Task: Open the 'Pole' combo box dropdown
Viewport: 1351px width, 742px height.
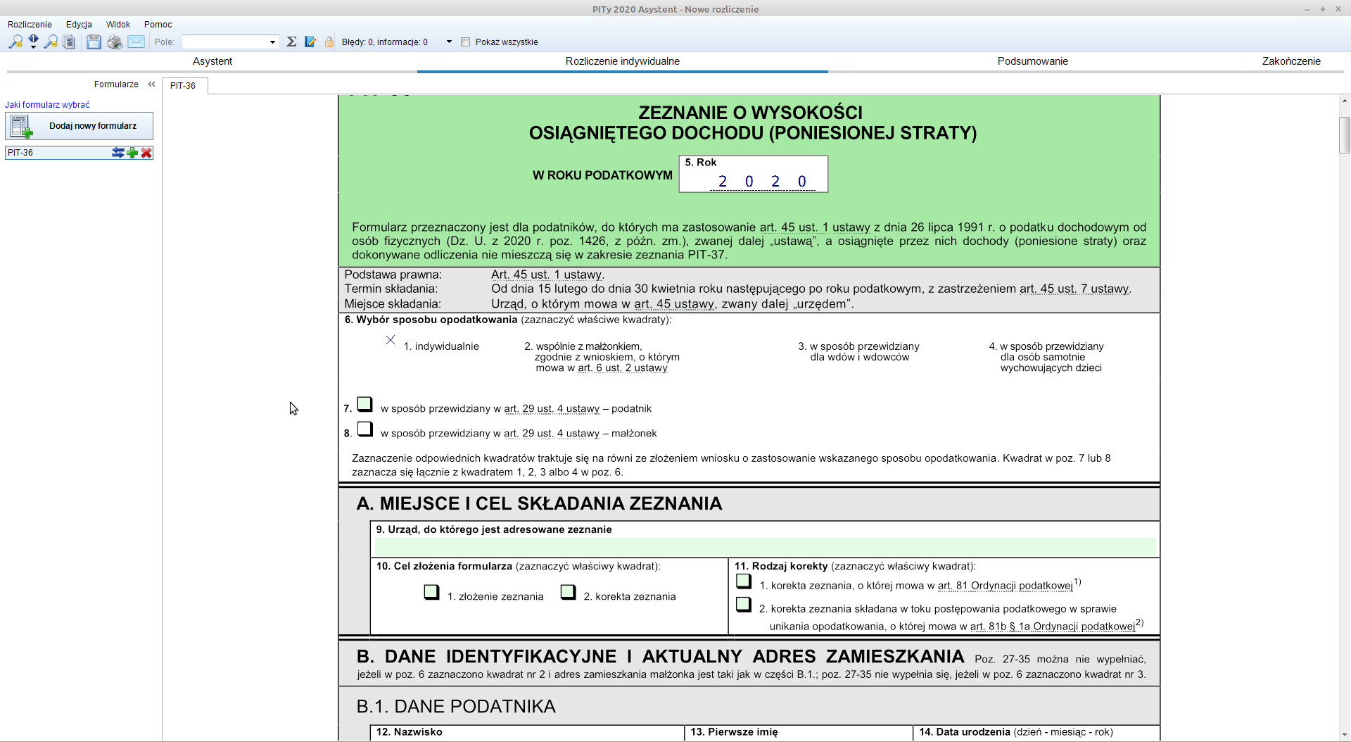Action: pyautogui.click(x=272, y=42)
